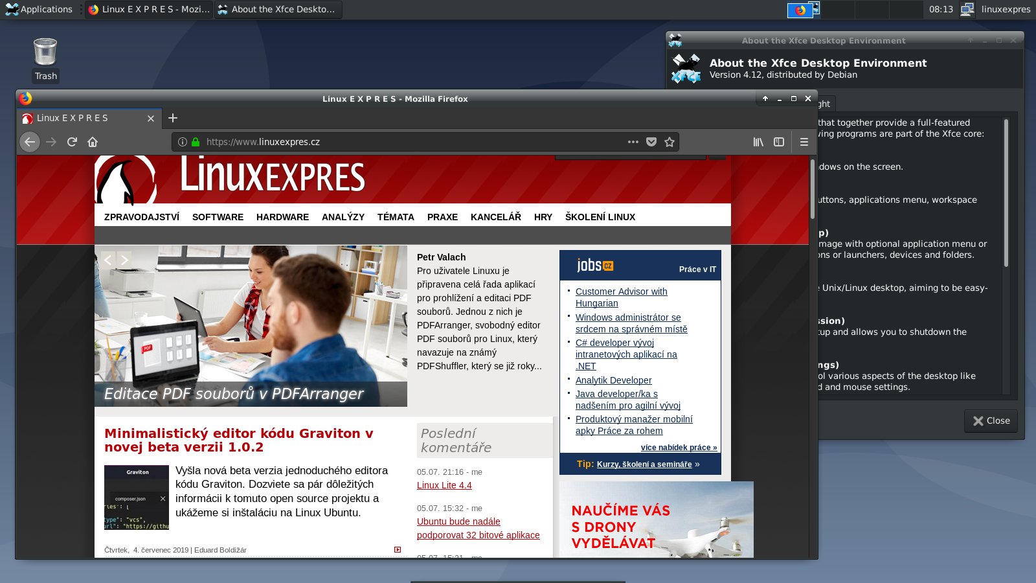This screenshot has height=583, width=1036.
Task: Open TÉMATA navigation menu item
Action: tap(396, 217)
